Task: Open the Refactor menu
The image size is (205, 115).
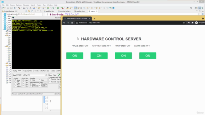Action: [19, 5]
